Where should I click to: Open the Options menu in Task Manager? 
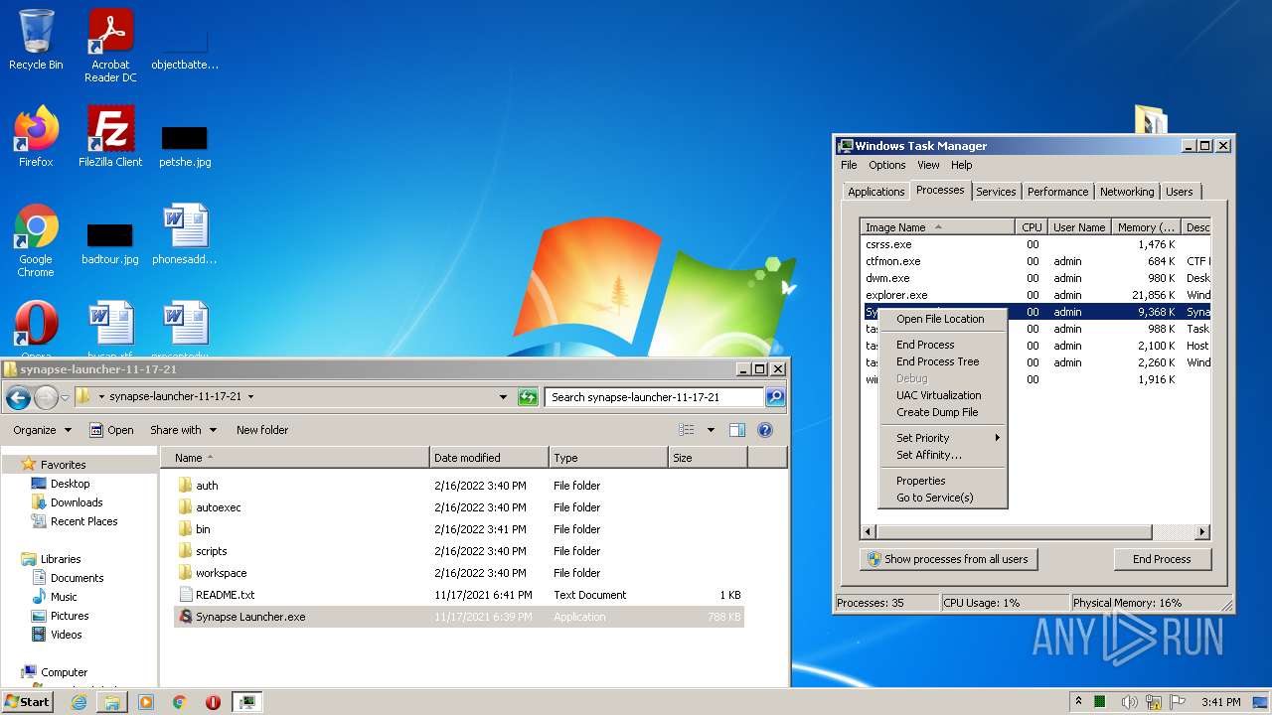(x=886, y=165)
